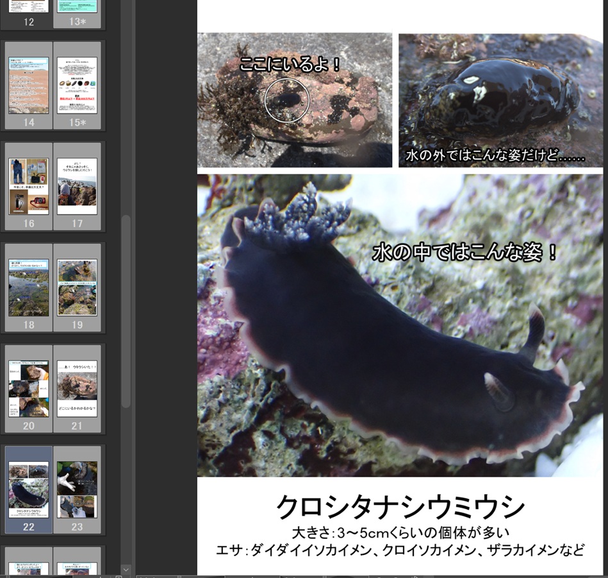Select page 12 thumbnail
The image size is (608, 578).
click(x=29, y=6)
